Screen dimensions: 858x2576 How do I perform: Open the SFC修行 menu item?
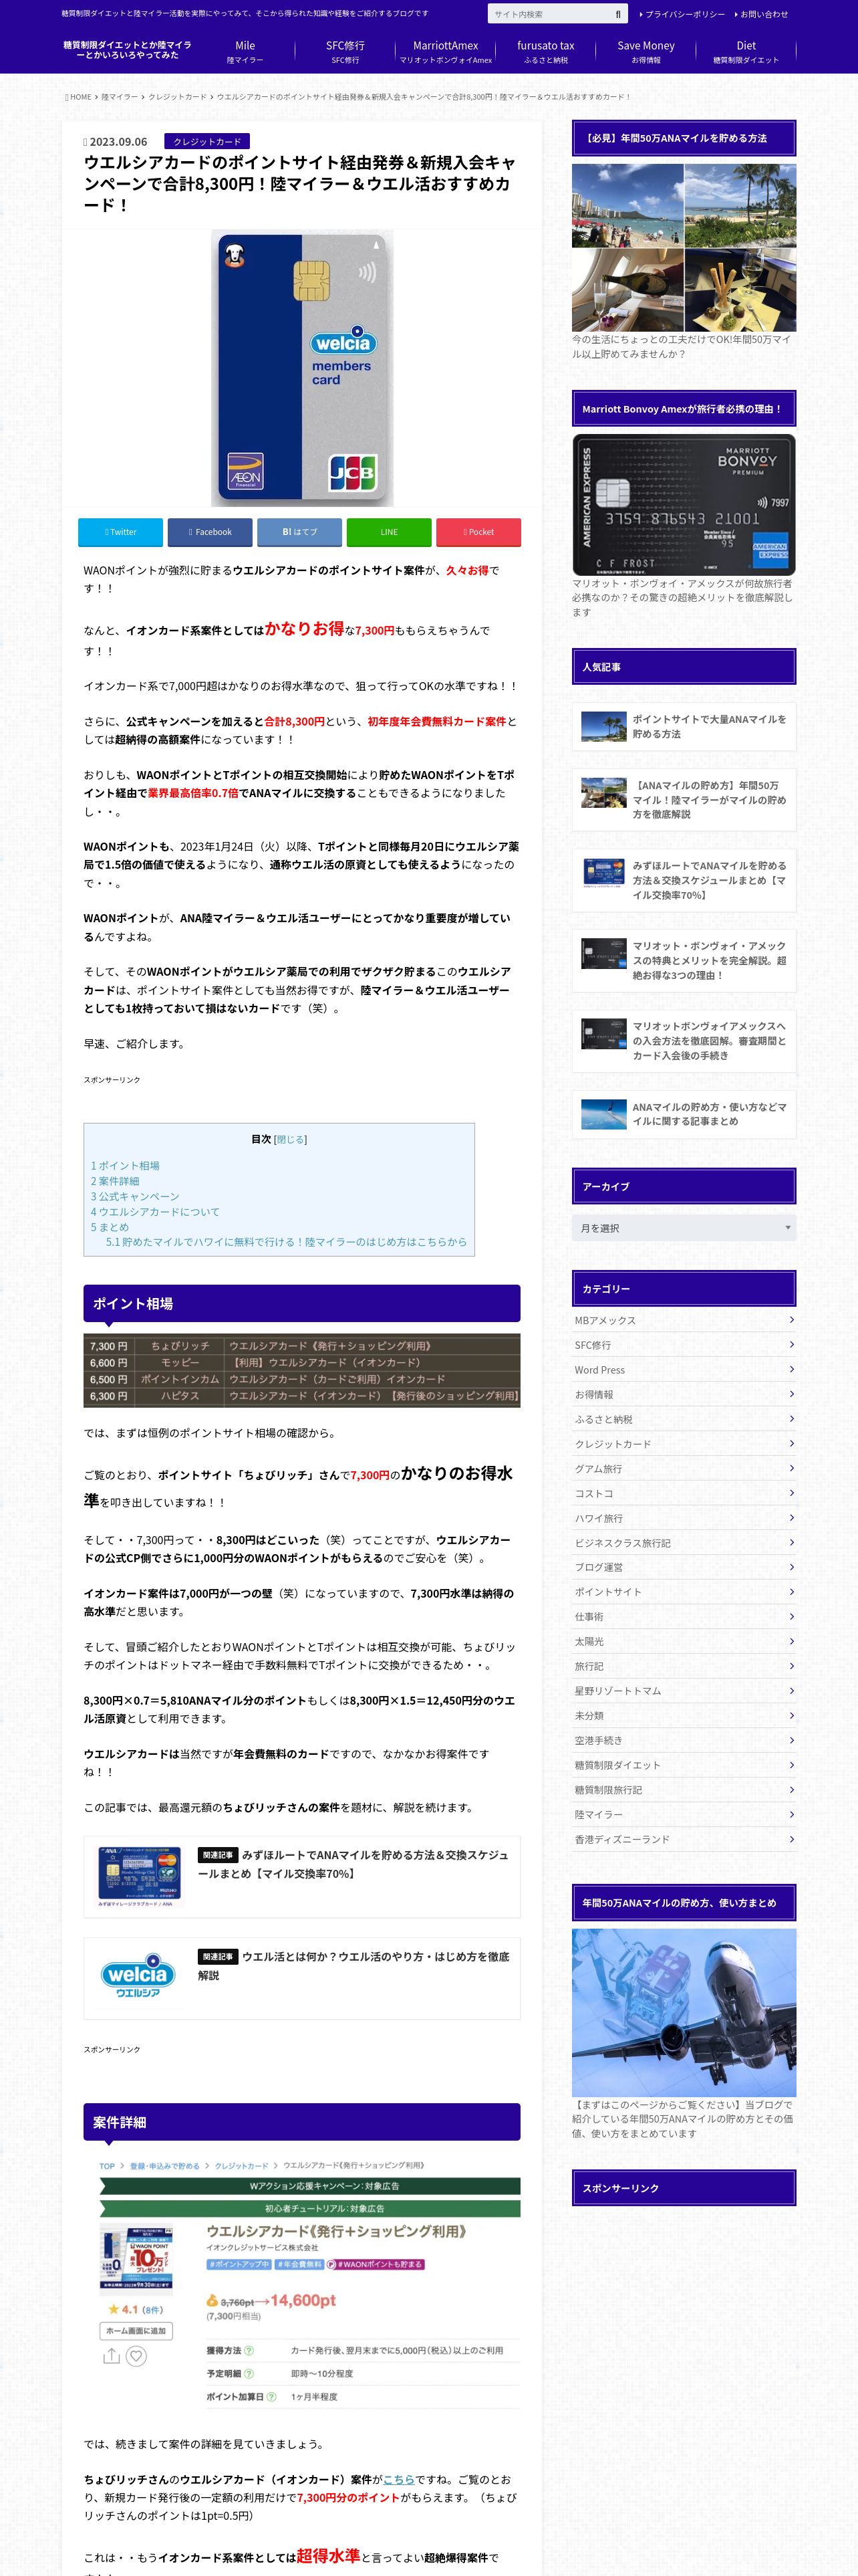(x=345, y=52)
